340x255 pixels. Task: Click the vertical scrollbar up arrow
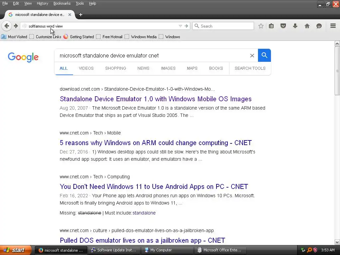[x=337, y=43]
